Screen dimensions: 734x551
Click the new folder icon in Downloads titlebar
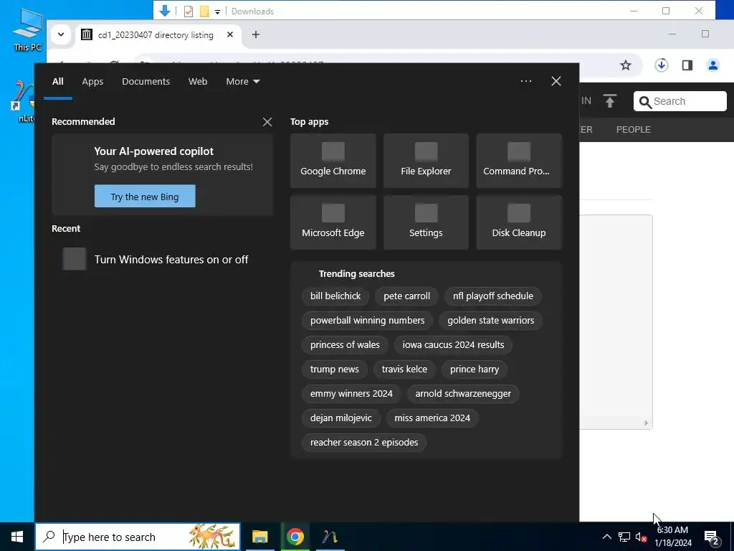[x=204, y=11]
